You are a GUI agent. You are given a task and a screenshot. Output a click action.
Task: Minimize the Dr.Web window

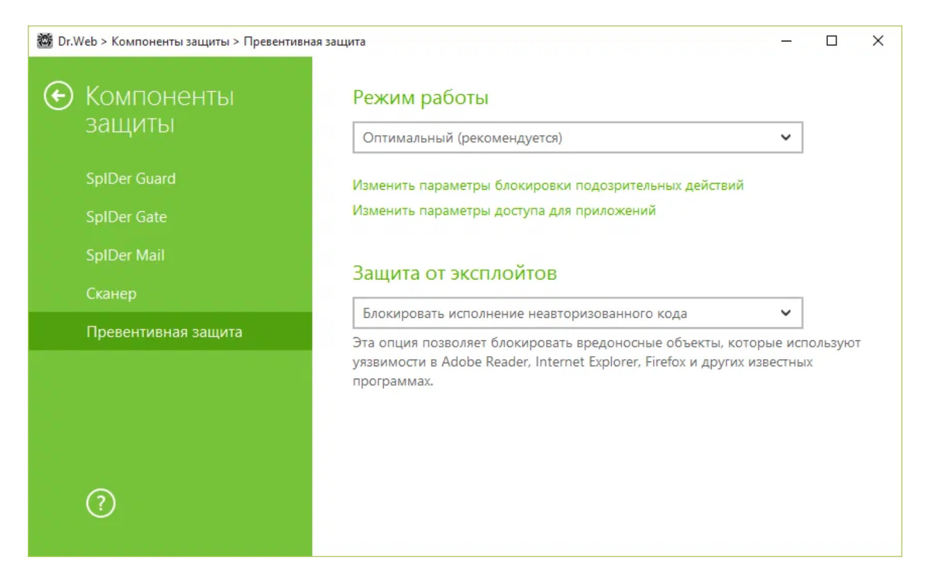point(786,41)
